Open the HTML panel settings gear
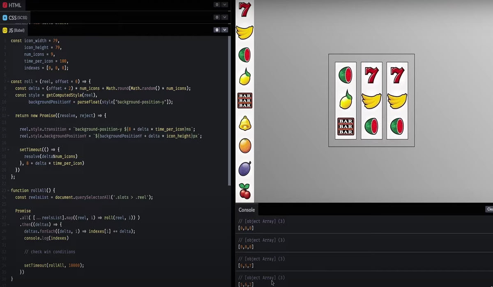This screenshot has width=493, height=287. (x=217, y=5)
